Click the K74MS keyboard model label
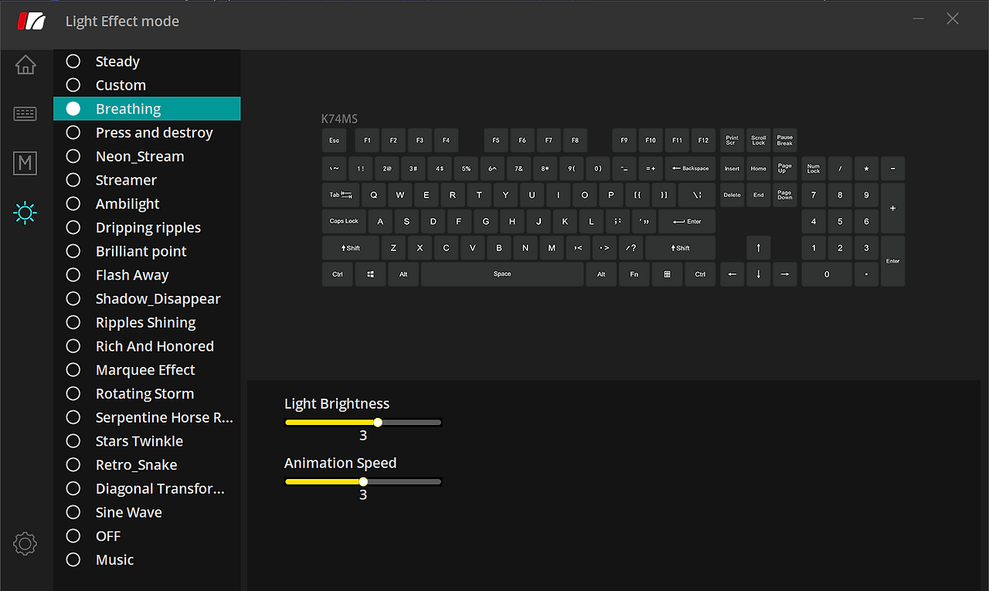The width and height of the screenshot is (989, 591). [339, 119]
